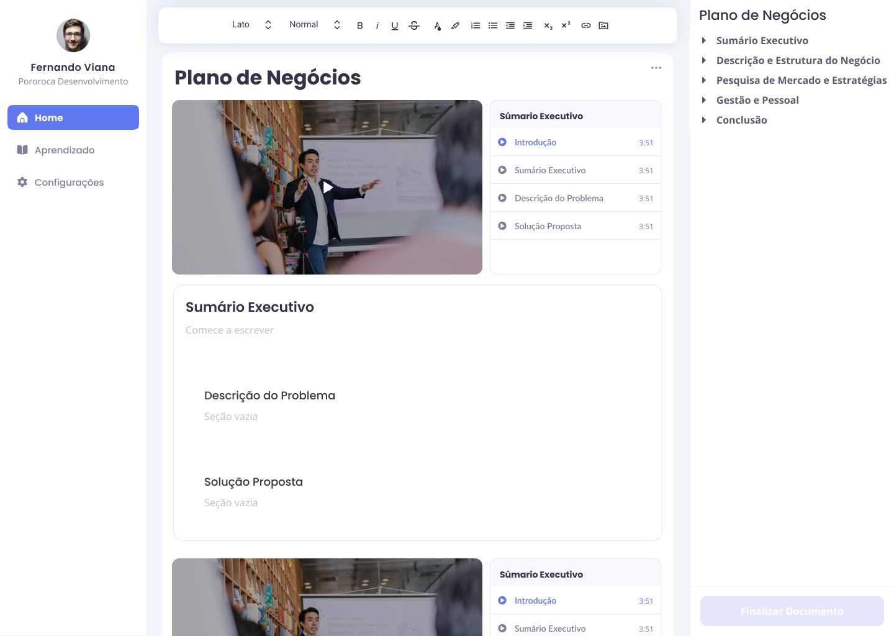Play Introdução in the second playlist
Viewport: 894px width, 636px height.
[576, 601]
